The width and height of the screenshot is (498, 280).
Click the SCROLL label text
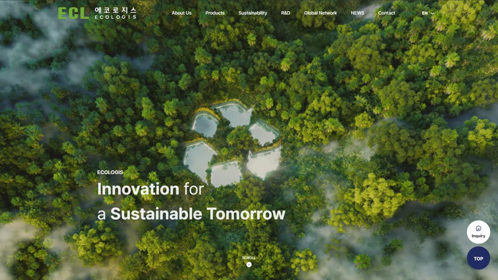249,258
